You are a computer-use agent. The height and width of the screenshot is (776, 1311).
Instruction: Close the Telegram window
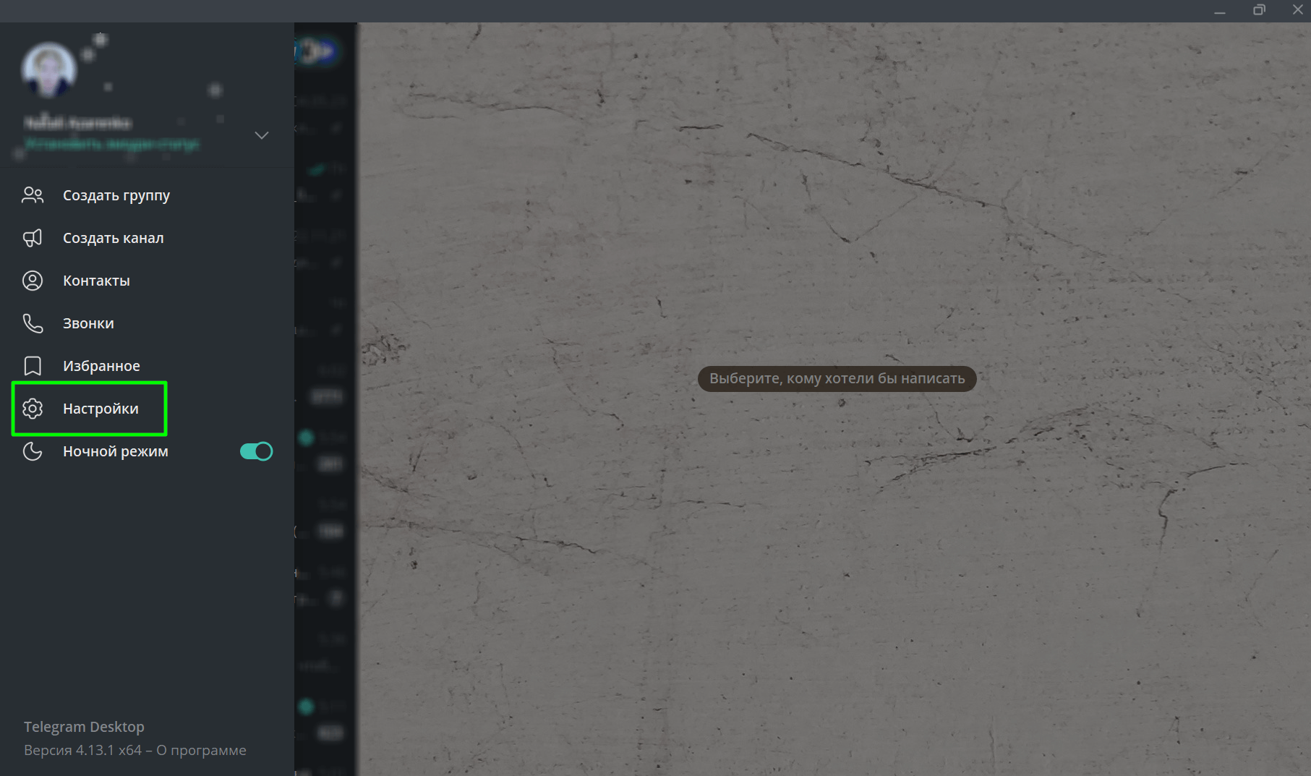point(1297,11)
